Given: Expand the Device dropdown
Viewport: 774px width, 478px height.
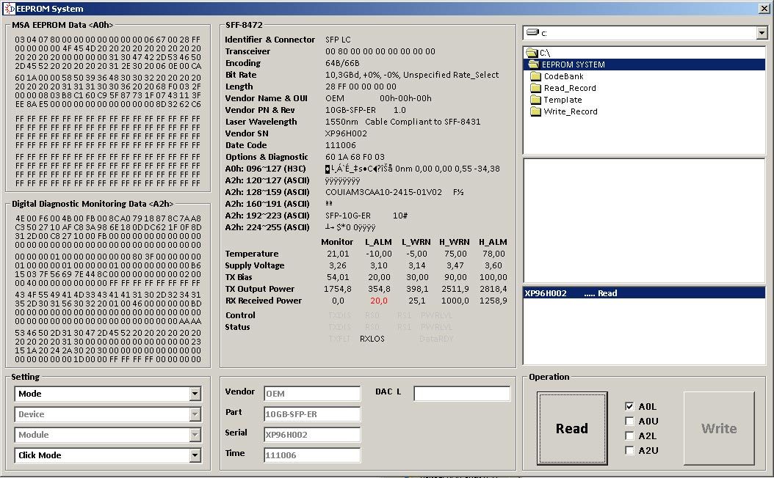Looking at the screenshot, I should point(196,414).
